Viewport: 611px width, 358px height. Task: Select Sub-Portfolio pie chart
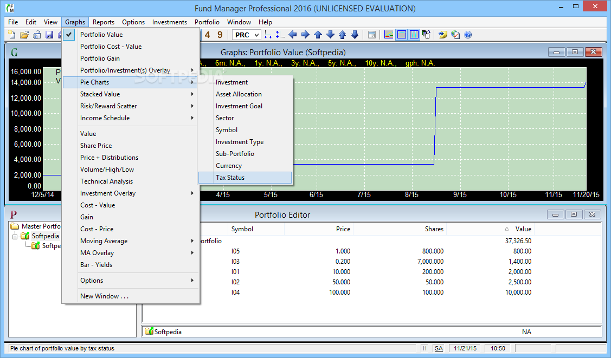245,154
